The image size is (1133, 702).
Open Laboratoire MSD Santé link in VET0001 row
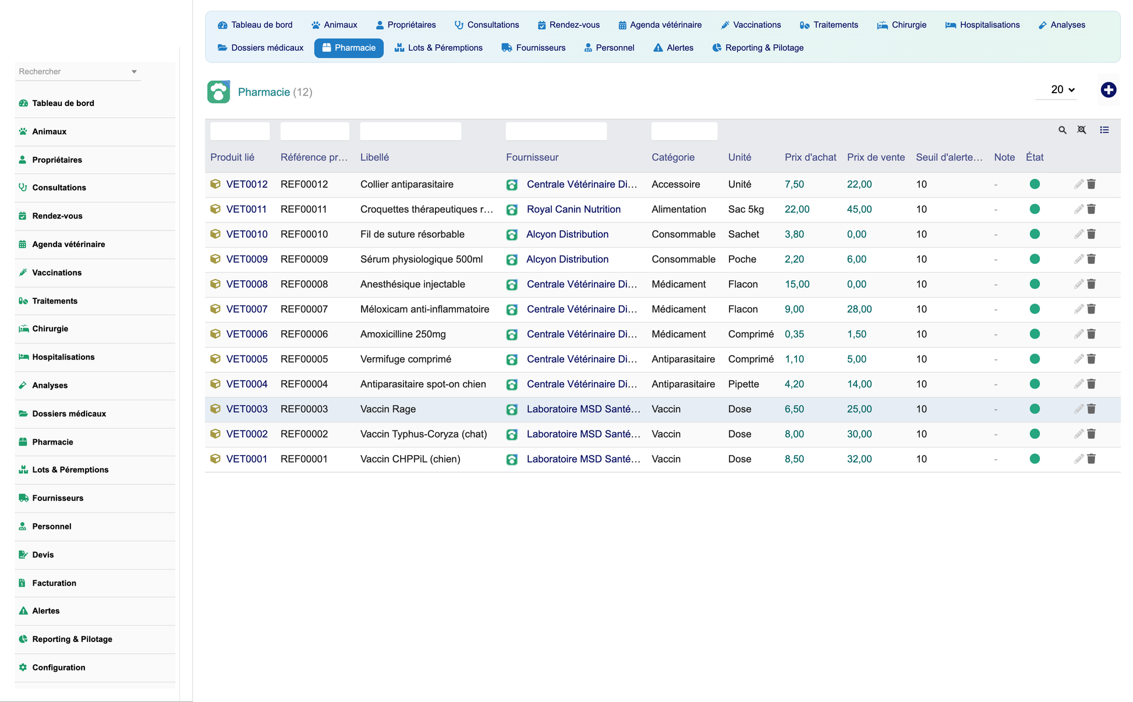point(583,459)
